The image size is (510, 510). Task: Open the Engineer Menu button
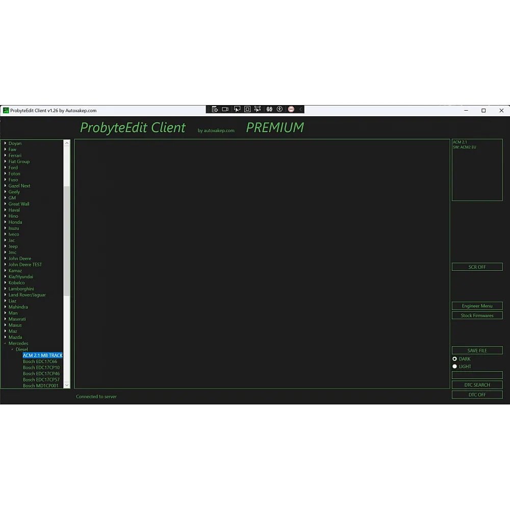point(477,305)
